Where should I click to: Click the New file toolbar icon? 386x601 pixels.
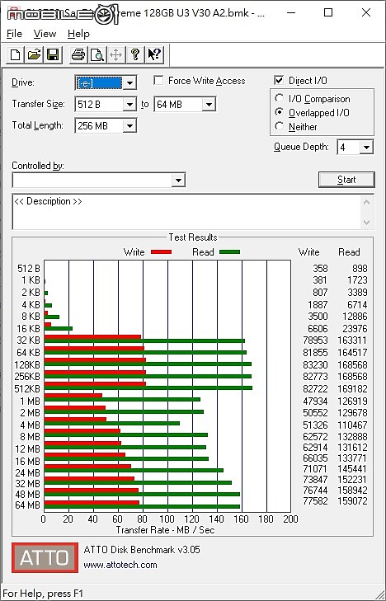[16, 54]
